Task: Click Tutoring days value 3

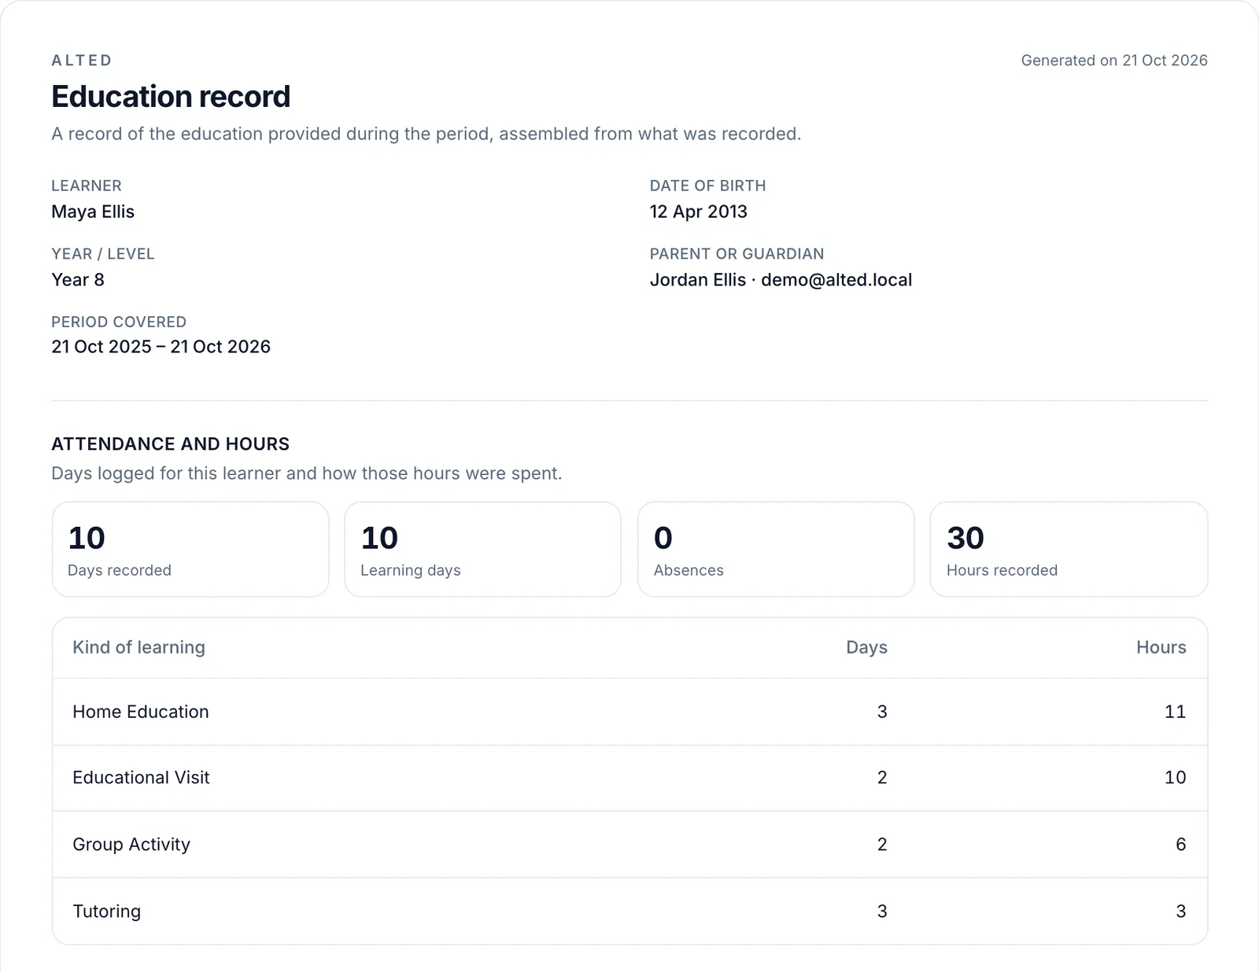Action: pyautogui.click(x=882, y=911)
